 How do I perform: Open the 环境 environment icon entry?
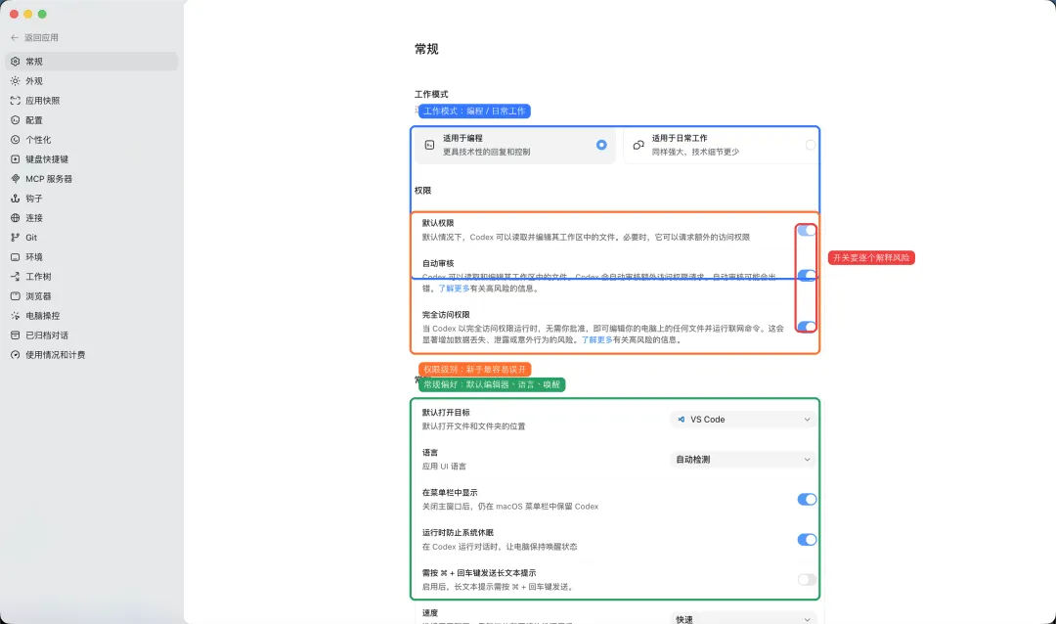15,257
